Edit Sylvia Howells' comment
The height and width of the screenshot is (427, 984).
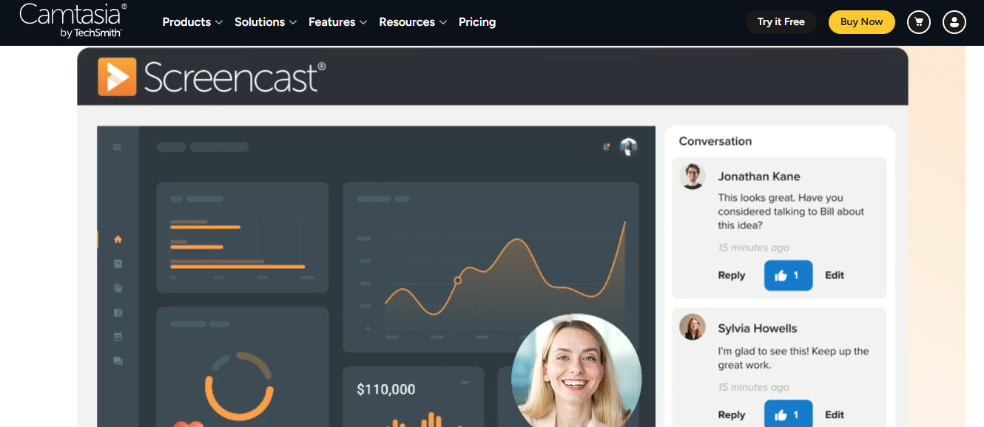pos(835,415)
